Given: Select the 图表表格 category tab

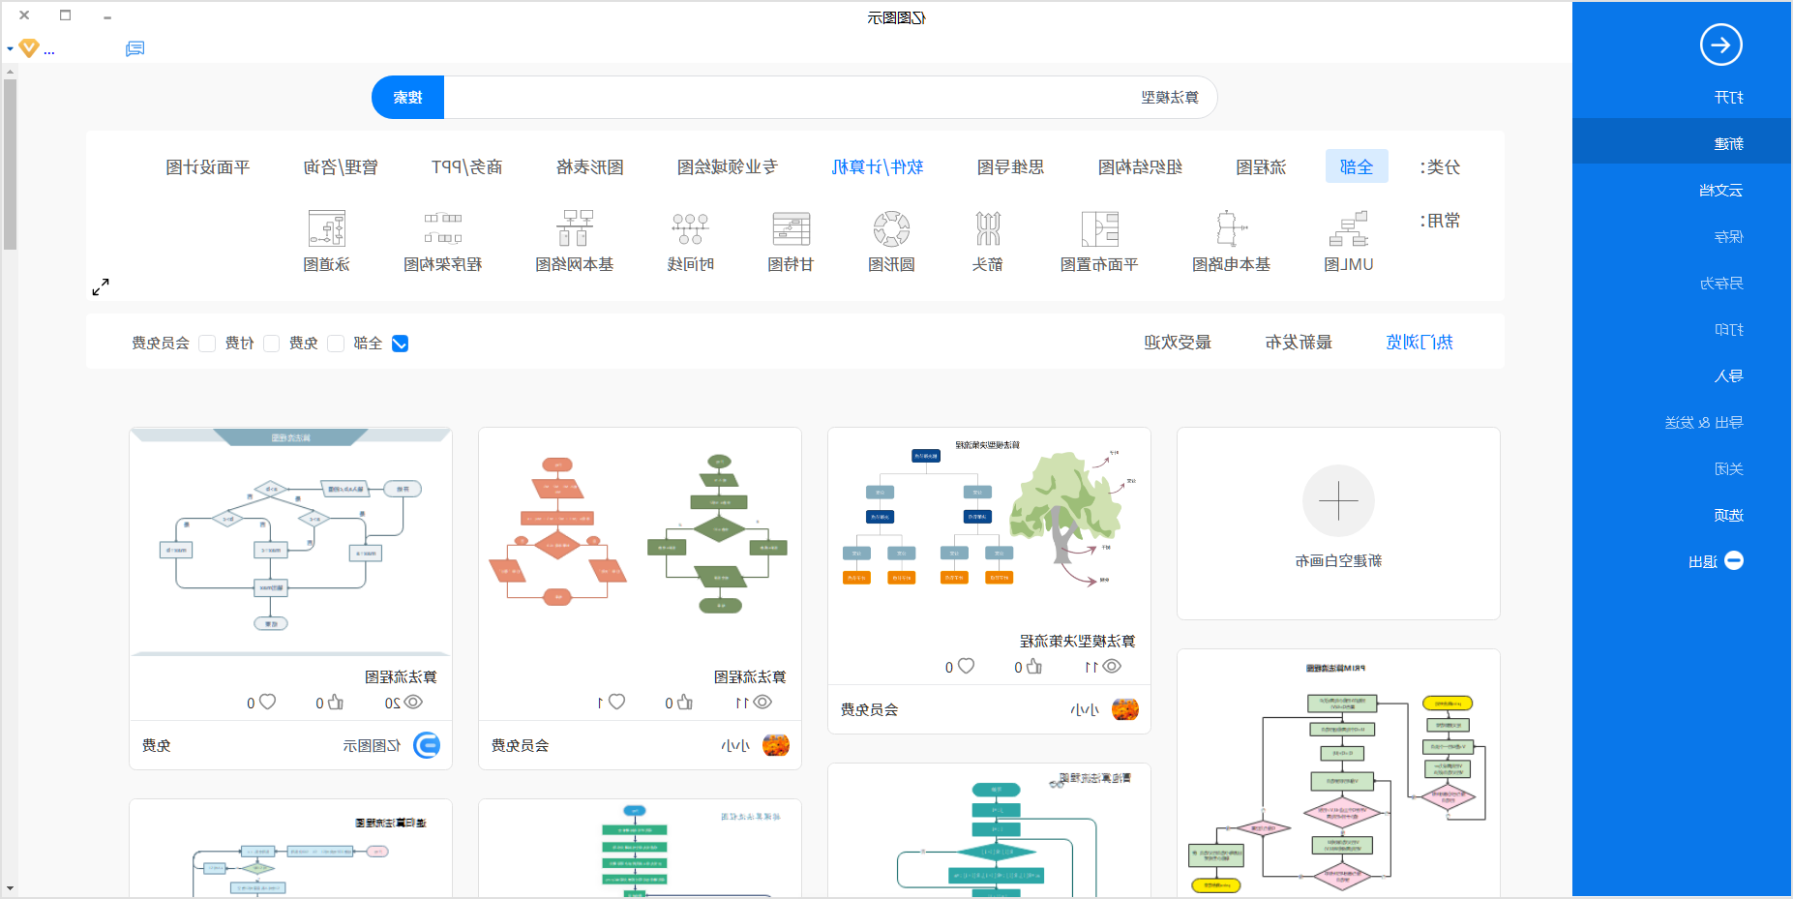Looking at the screenshot, I should click(x=589, y=166).
